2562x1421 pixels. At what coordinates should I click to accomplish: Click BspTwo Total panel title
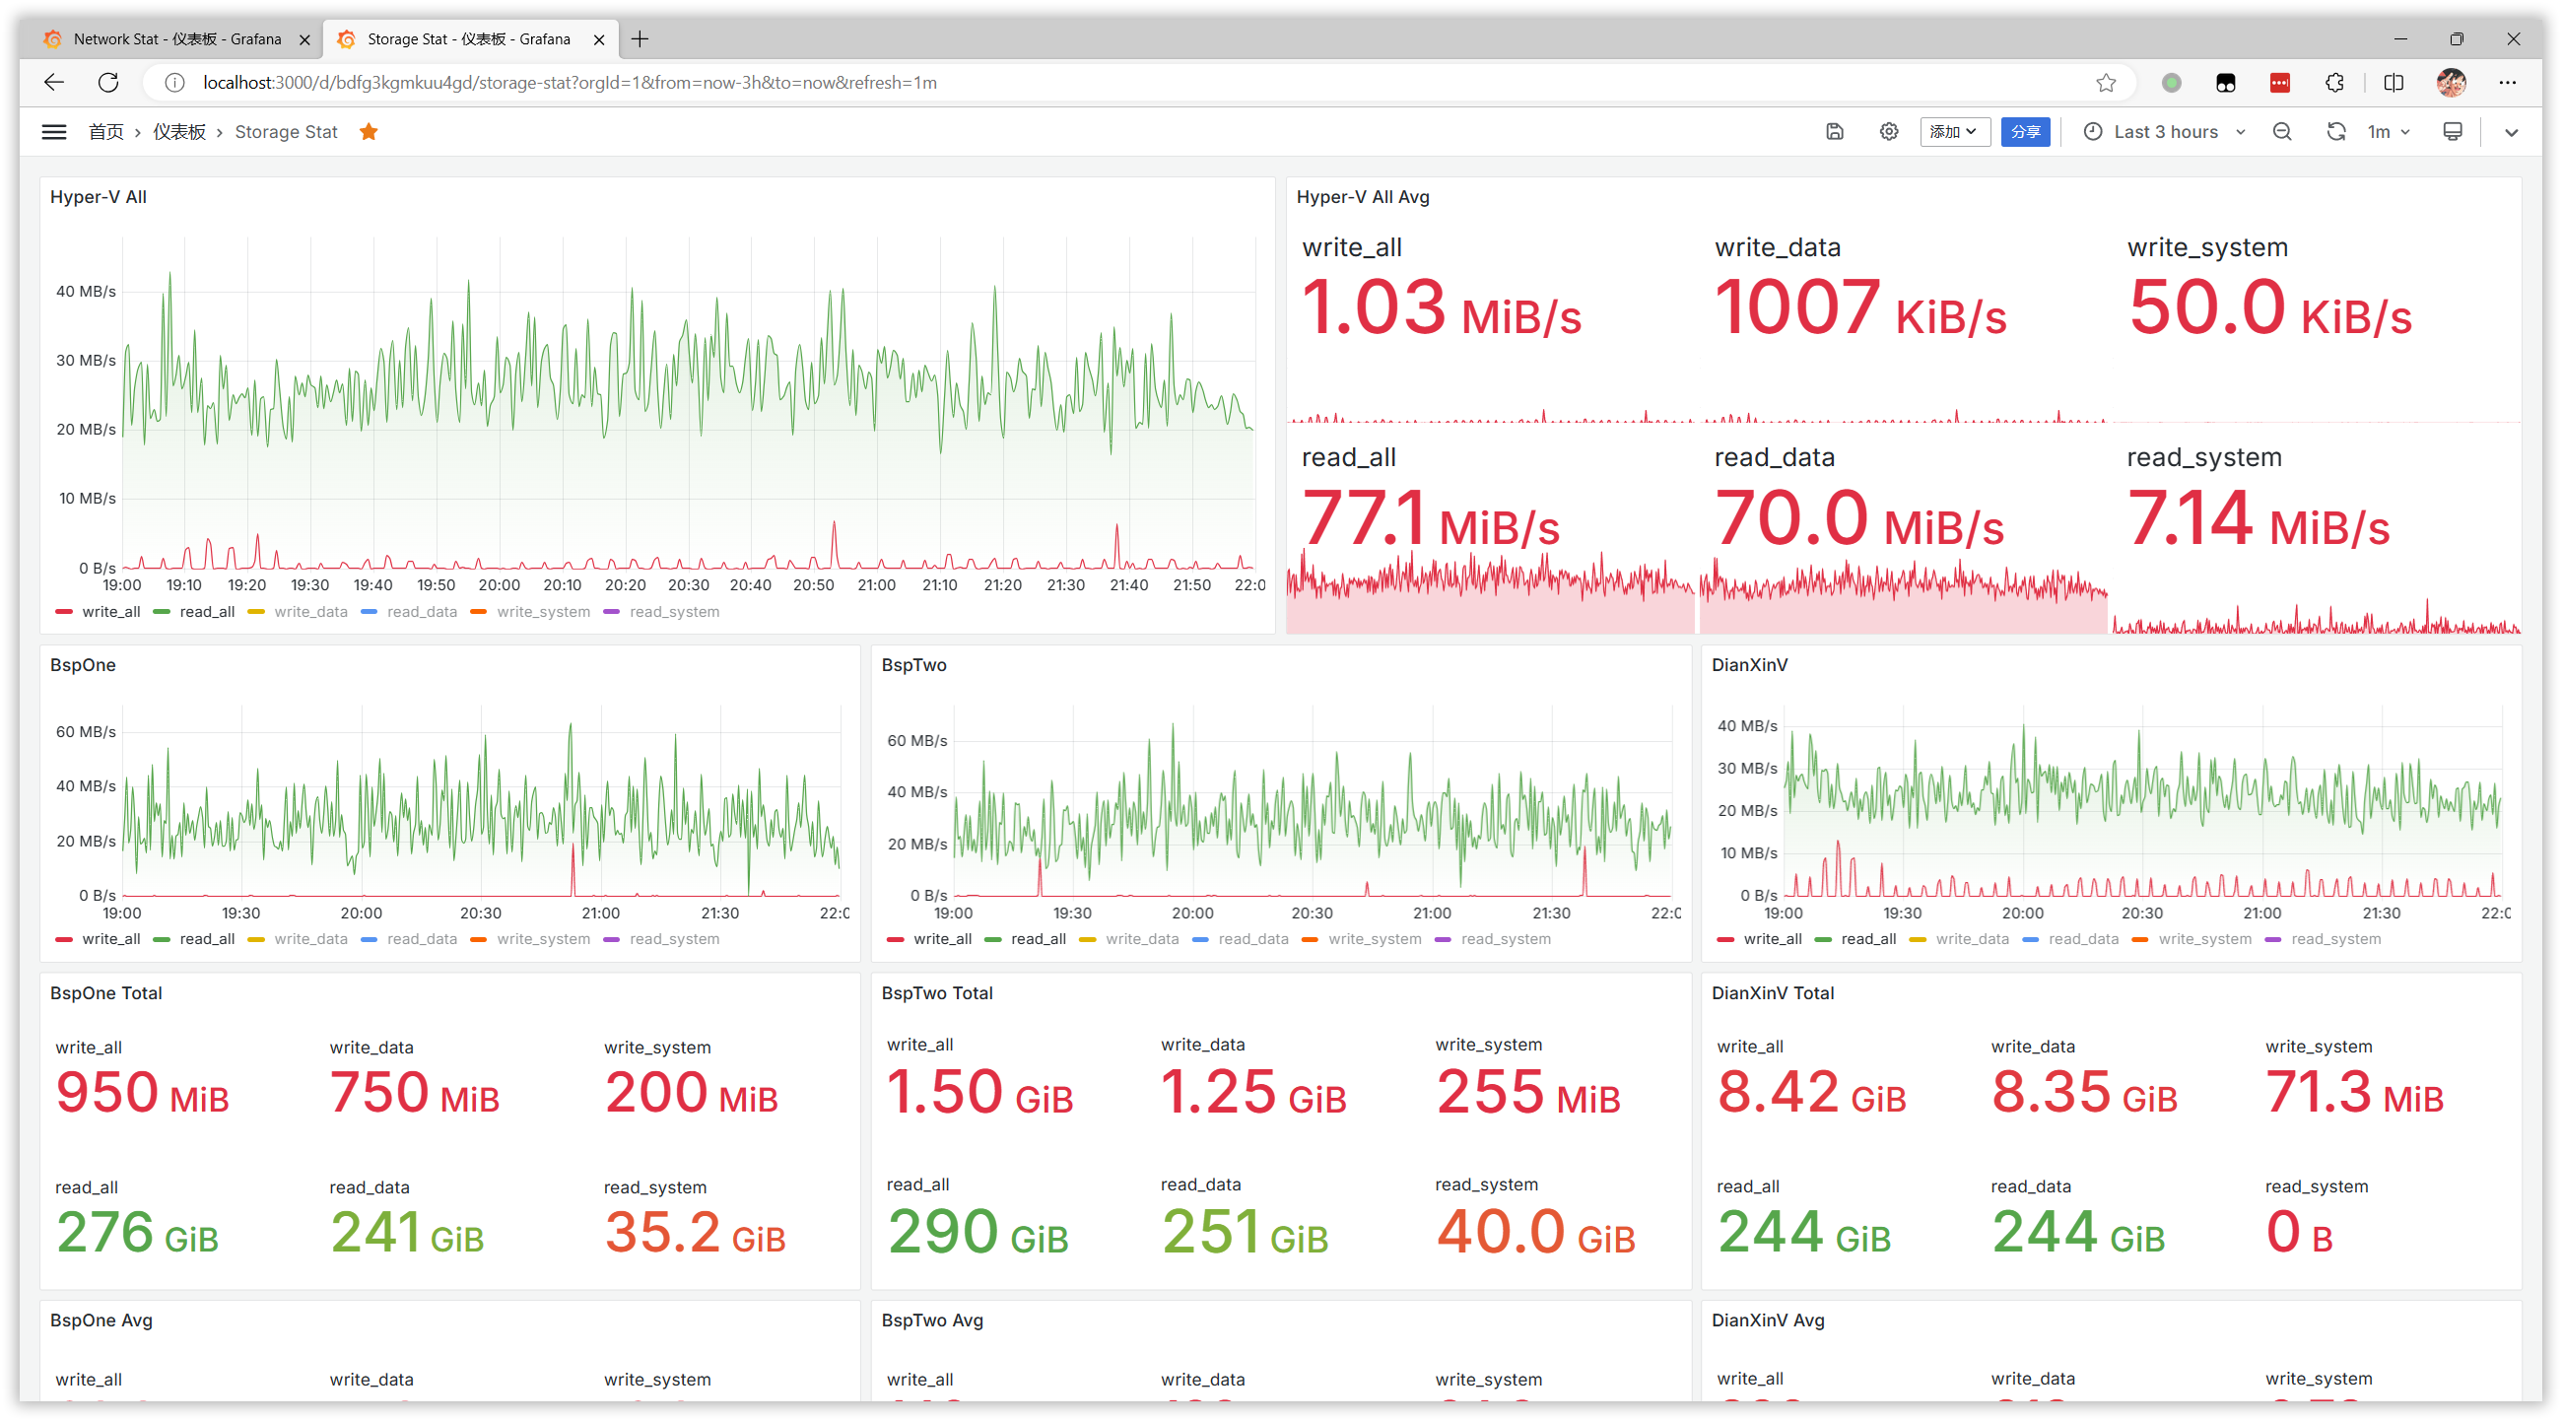point(937,992)
